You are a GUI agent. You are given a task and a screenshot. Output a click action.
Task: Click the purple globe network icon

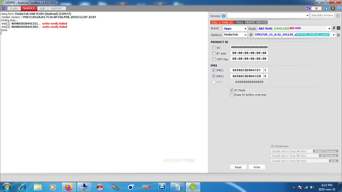coord(308,9)
